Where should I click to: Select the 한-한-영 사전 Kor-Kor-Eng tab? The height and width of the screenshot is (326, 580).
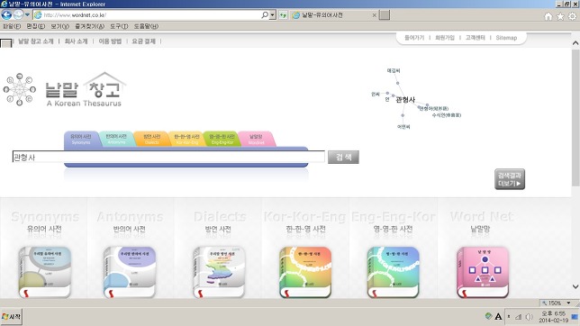(x=186, y=139)
